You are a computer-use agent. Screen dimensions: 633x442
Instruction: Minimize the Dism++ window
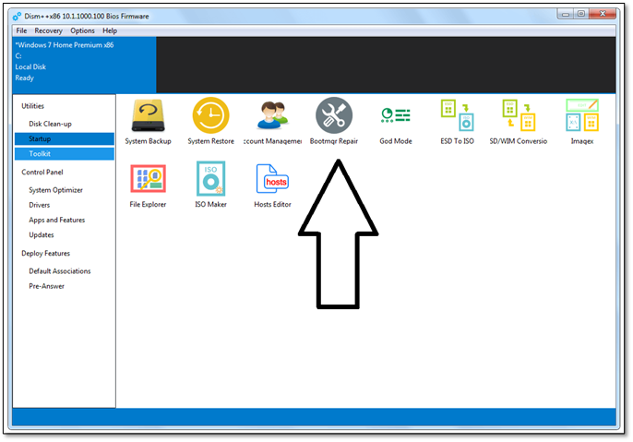[566, 14]
